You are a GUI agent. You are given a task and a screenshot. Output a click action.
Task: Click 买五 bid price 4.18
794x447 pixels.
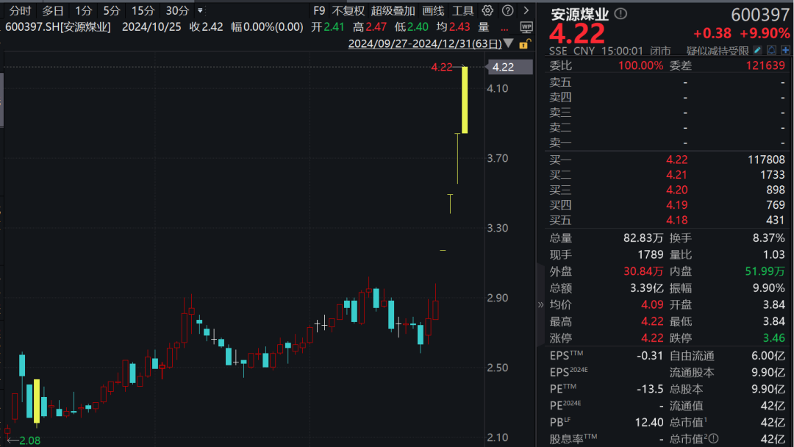pyautogui.click(x=676, y=221)
